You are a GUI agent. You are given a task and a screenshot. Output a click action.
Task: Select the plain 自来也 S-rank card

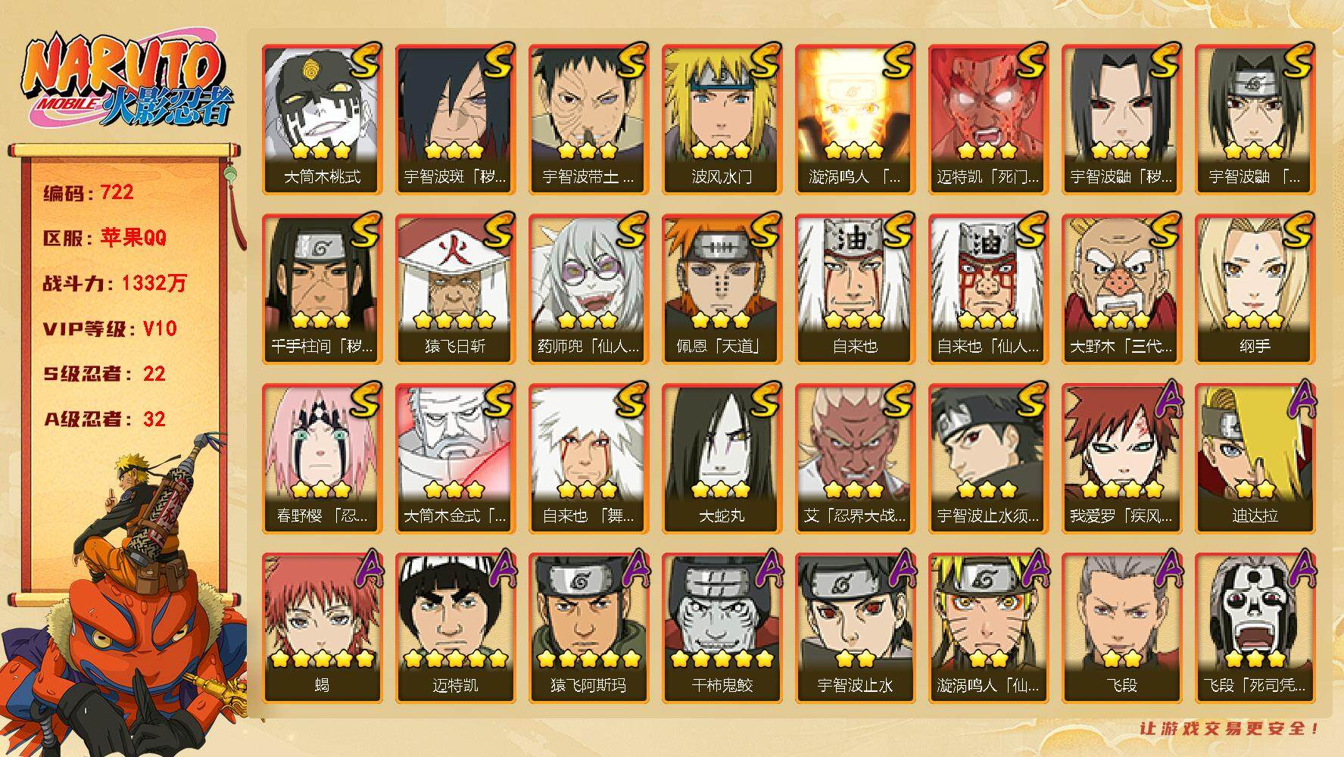point(855,289)
